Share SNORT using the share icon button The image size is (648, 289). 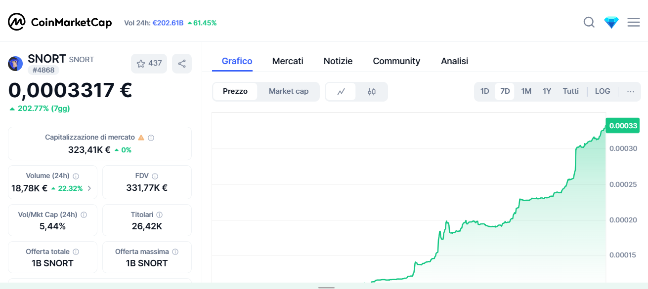click(x=182, y=64)
